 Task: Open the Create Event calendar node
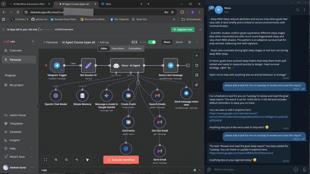click(128, 96)
